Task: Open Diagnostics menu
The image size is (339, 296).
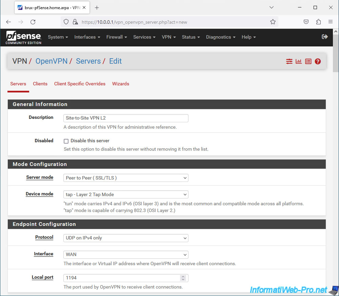Action: click(221, 37)
